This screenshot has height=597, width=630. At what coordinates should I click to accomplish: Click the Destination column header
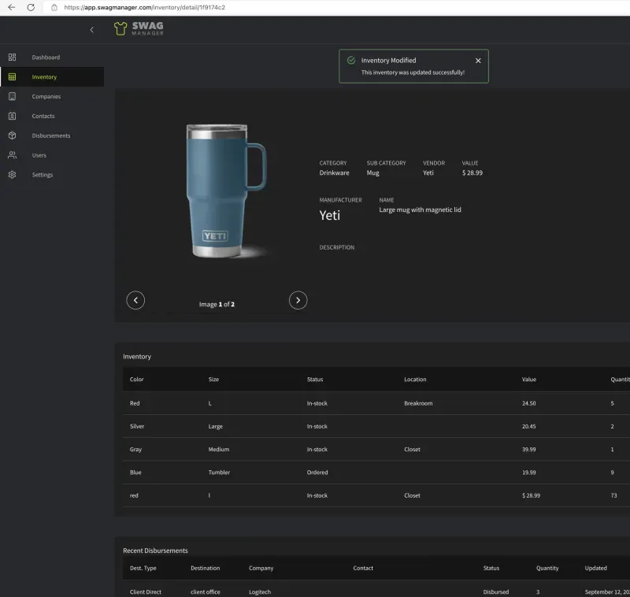coord(206,568)
